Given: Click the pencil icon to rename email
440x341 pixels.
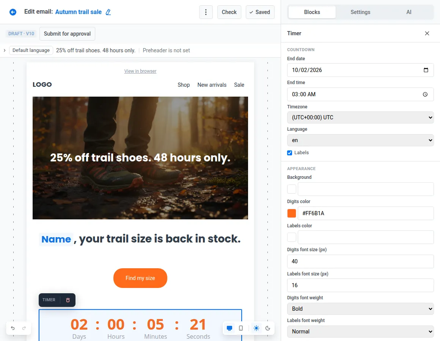Looking at the screenshot, I should click(108, 12).
